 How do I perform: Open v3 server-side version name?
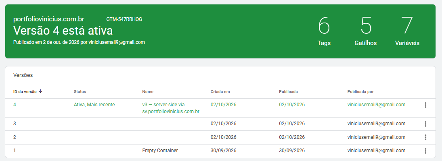[x=171, y=108]
